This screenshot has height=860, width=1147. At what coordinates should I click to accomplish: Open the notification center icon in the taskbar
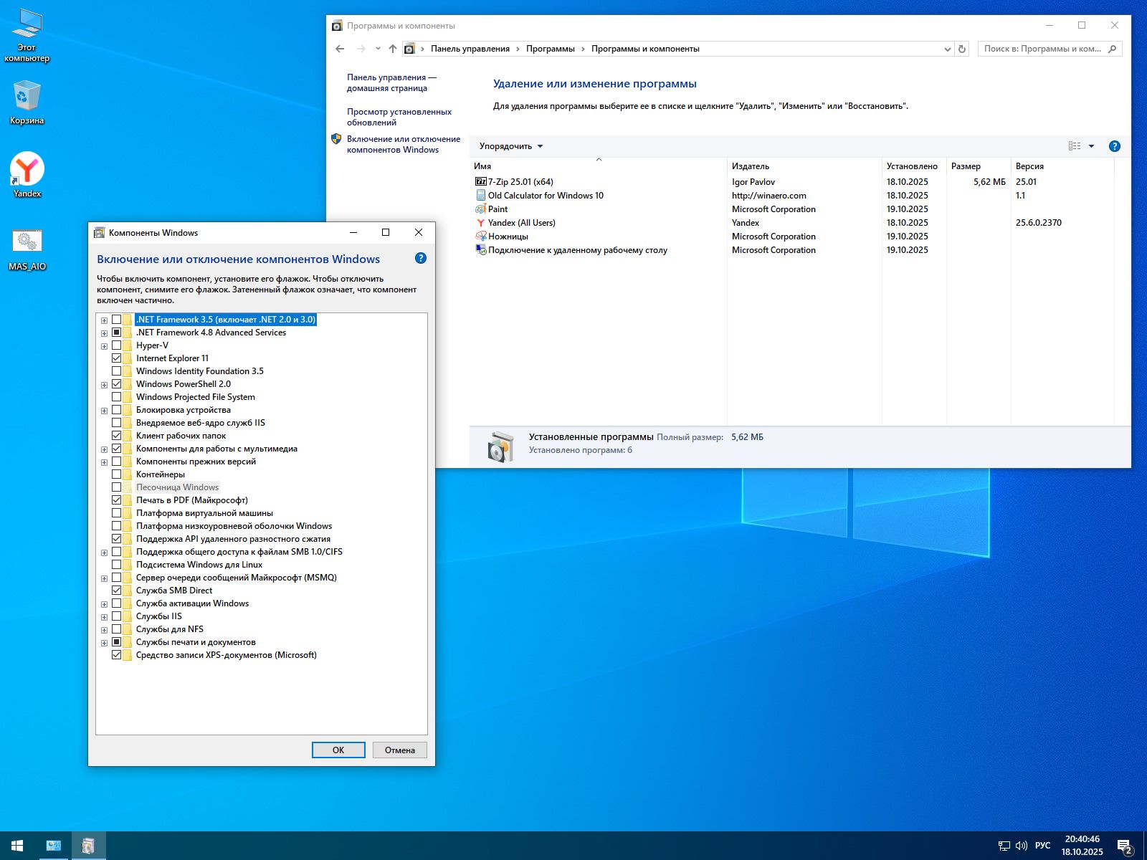(x=1124, y=846)
